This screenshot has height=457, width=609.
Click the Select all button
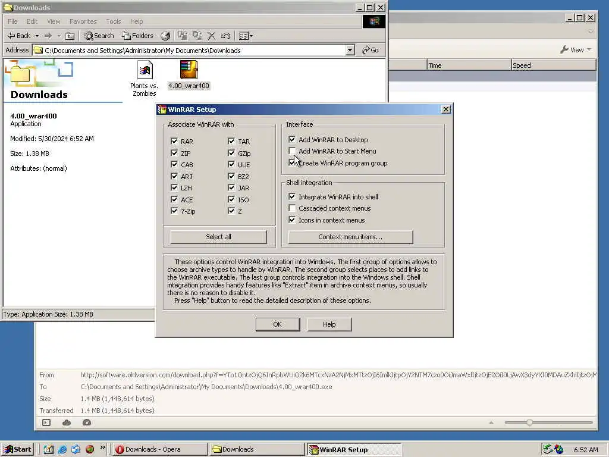[218, 237]
